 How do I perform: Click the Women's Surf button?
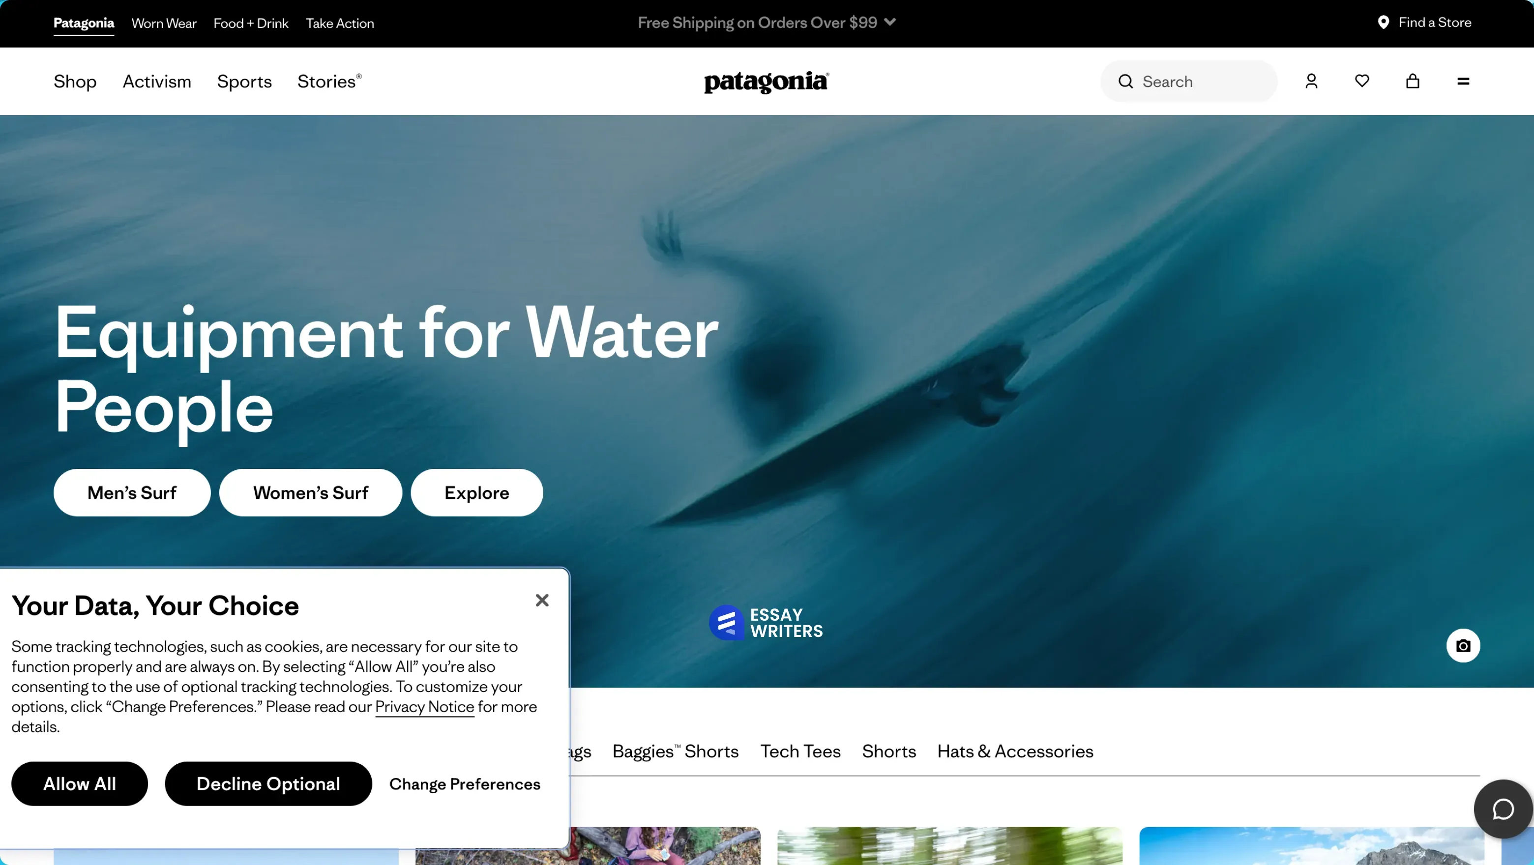coord(311,492)
